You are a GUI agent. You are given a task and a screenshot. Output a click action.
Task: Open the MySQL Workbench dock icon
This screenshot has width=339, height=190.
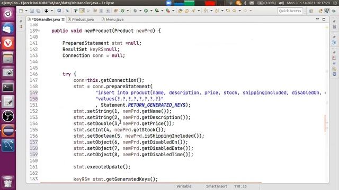click(x=8, y=146)
